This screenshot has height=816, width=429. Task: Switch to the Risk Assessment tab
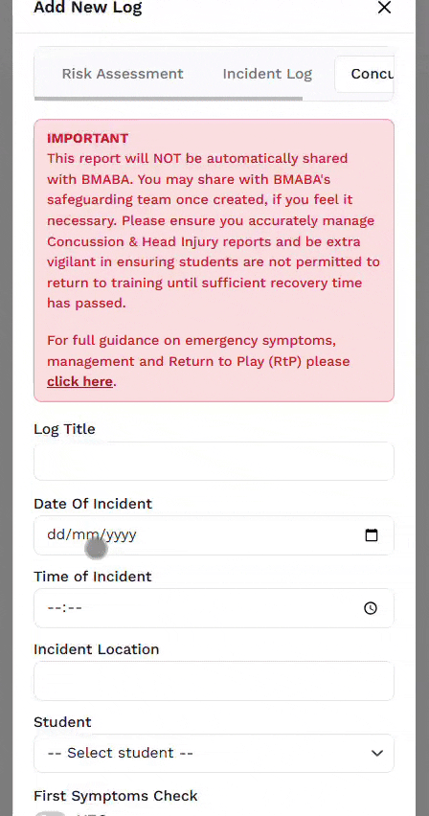click(123, 74)
